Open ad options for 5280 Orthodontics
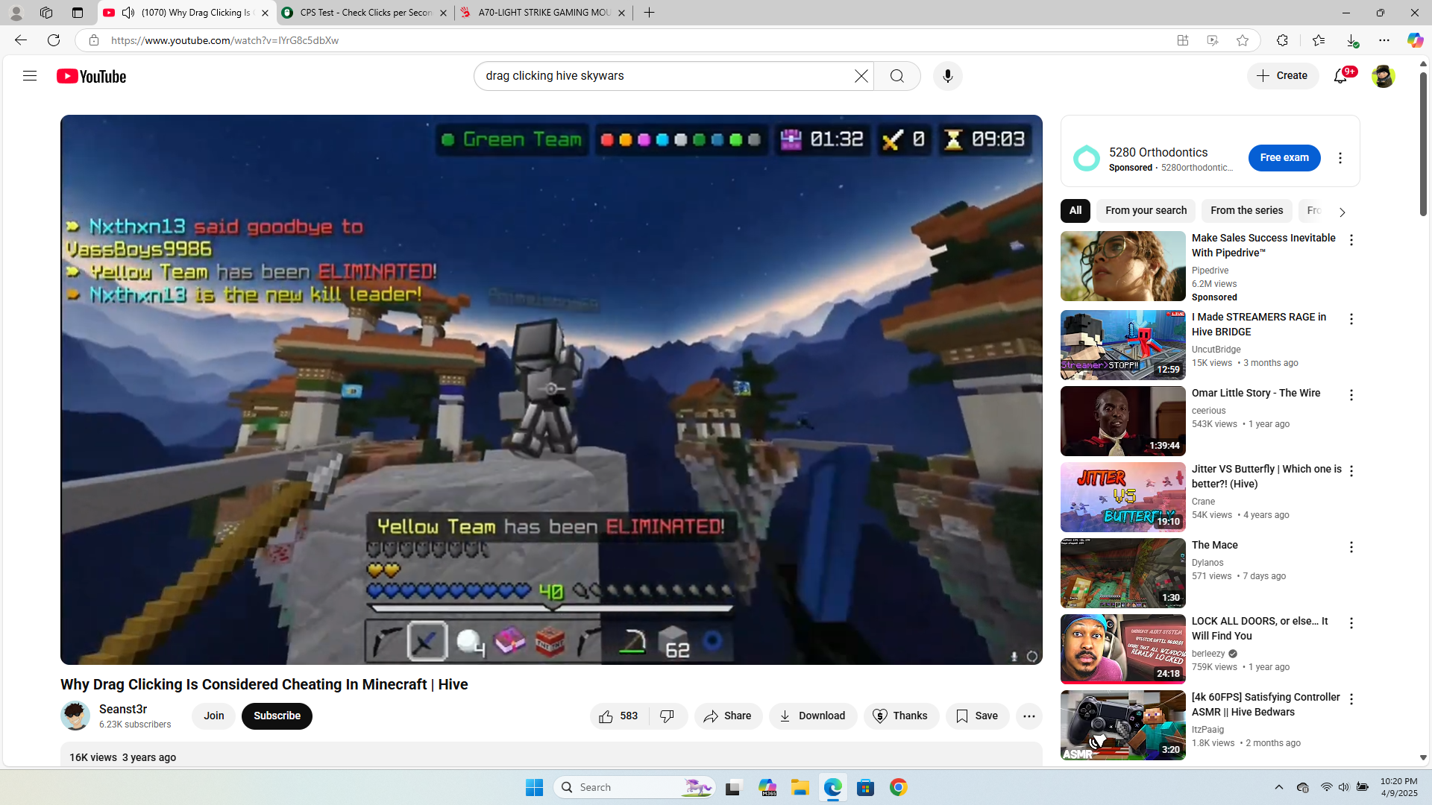The width and height of the screenshot is (1432, 805). point(1340,158)
